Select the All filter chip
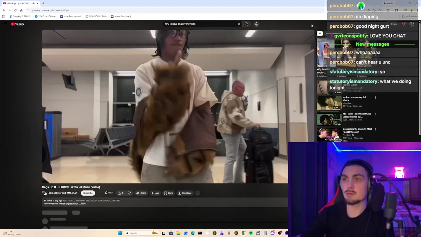The width and height of the screenshot is (421, 237). pyautogui.click(x=320, y=33)
